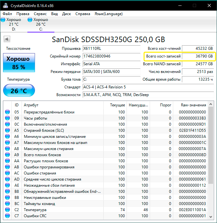Select the Ошибки CRC attribute row
The height and width of the screenshot is (223, 217).
[105, 216]
